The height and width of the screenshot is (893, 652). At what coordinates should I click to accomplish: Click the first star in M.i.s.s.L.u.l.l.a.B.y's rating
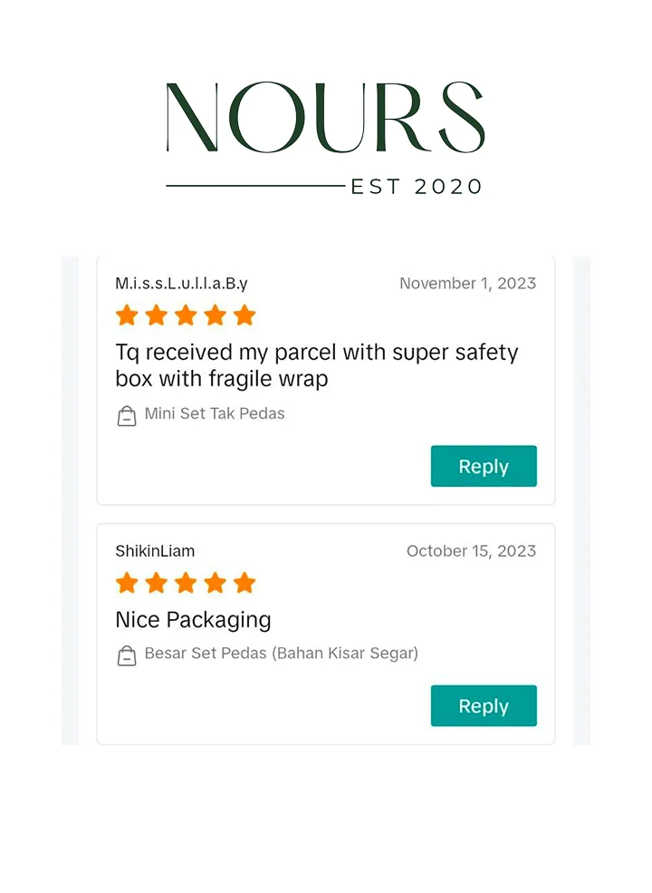(127, 315)
